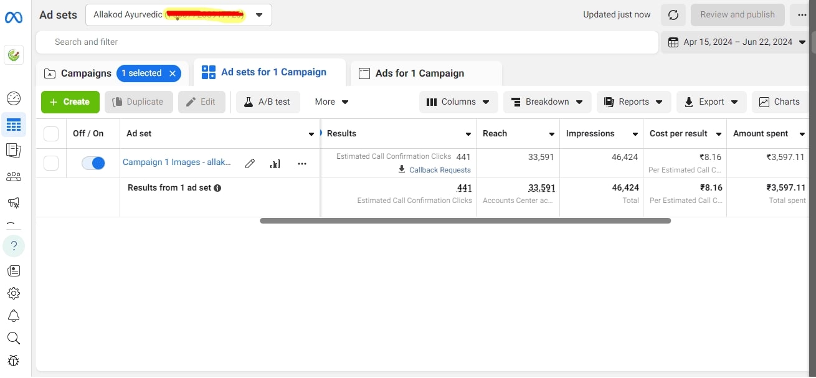
Task: Click the calendar icon in date range picker
Action: (x=673, y=42)
